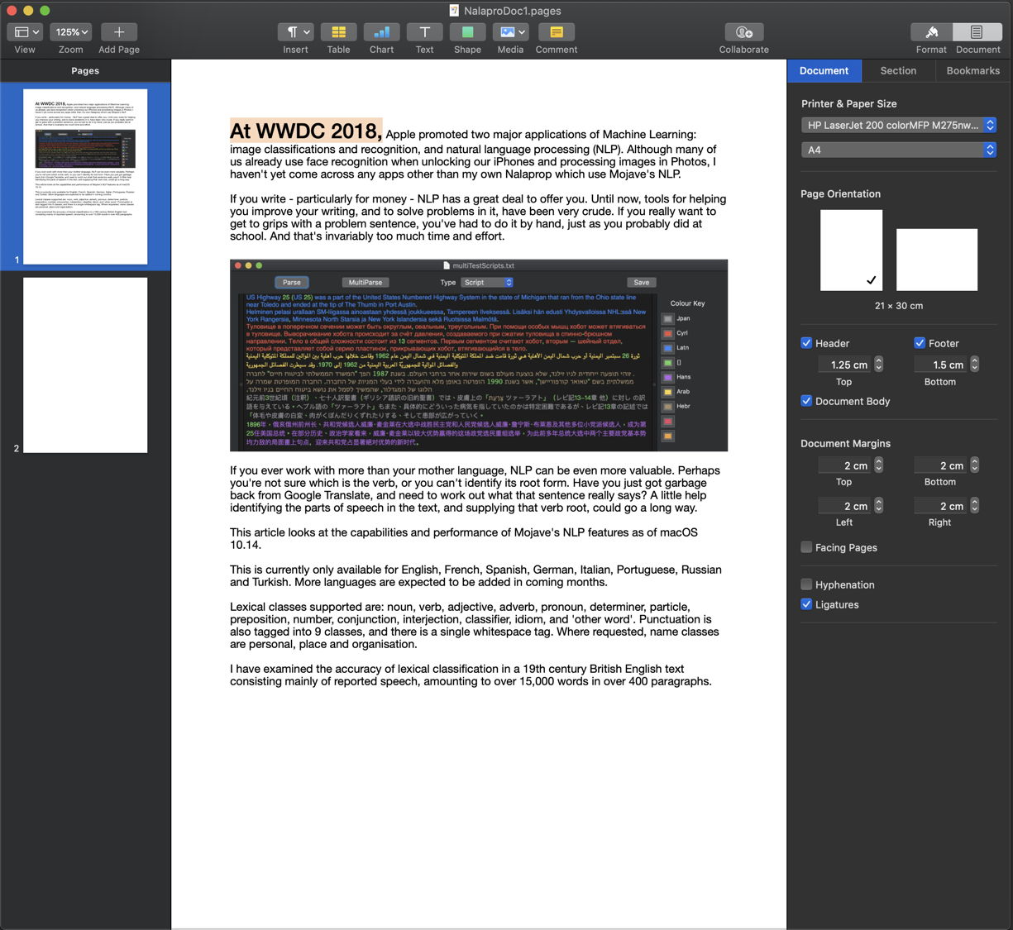Select page 2 thumbnail in sidebar
Image resolution: width=1013 pixels, height=930 pixels.
click(85, 365)
